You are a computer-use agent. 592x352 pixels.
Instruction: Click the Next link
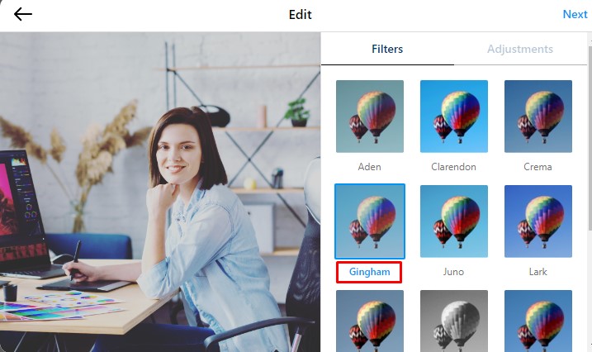tap(575, 15)
